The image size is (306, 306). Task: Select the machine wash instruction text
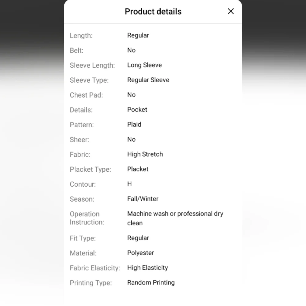click(x=175, y=218)
